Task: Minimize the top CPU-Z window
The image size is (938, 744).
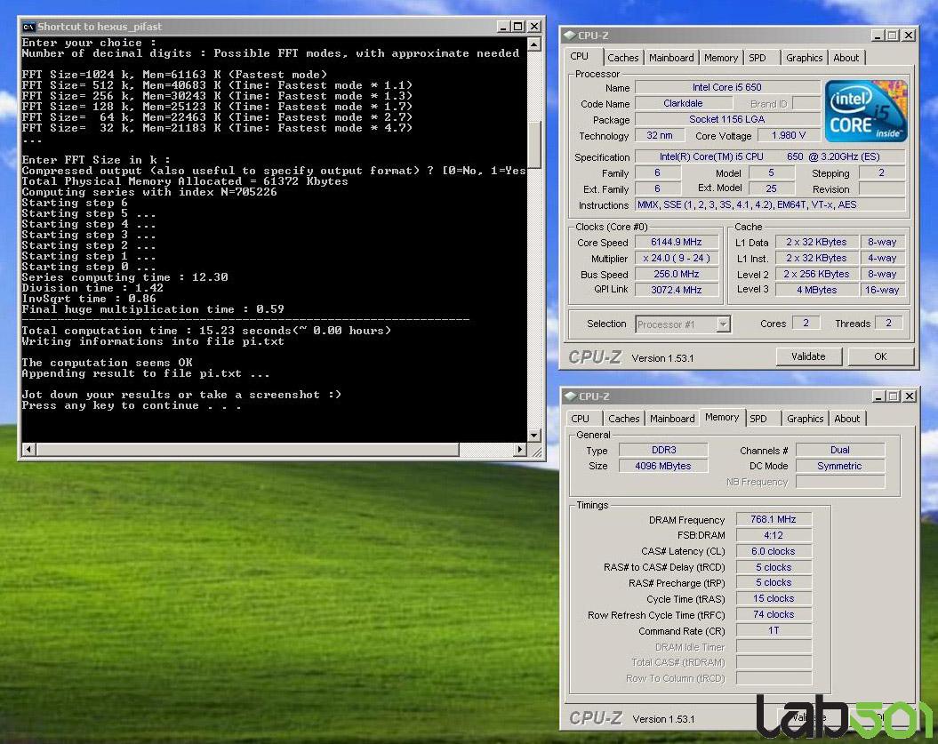Action: pyautogui.click(x=878, y=36)
